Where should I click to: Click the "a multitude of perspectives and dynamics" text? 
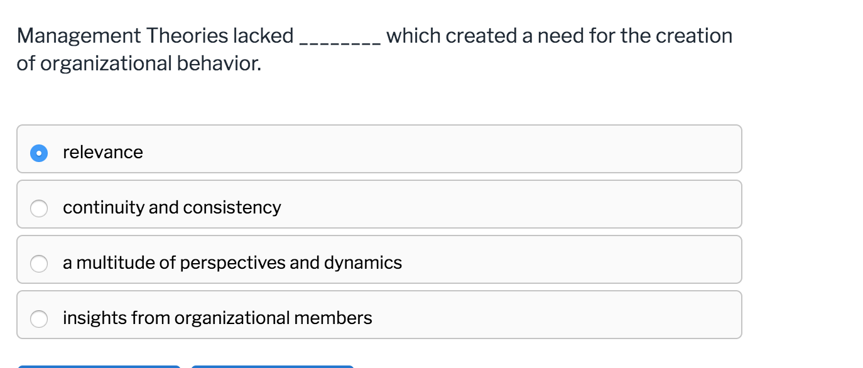click(x=232, y=262)
